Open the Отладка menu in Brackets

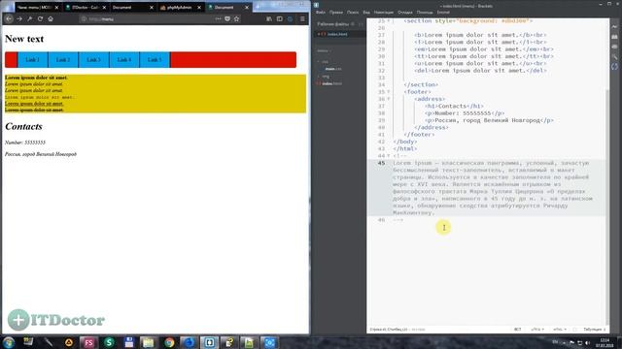coord(404,13)
